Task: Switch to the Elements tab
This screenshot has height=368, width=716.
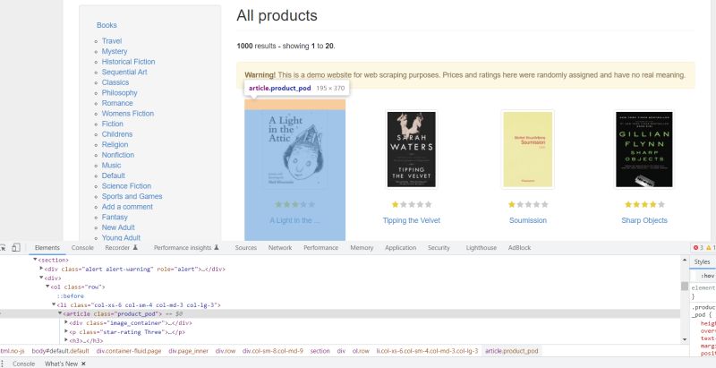Action: 47,247
